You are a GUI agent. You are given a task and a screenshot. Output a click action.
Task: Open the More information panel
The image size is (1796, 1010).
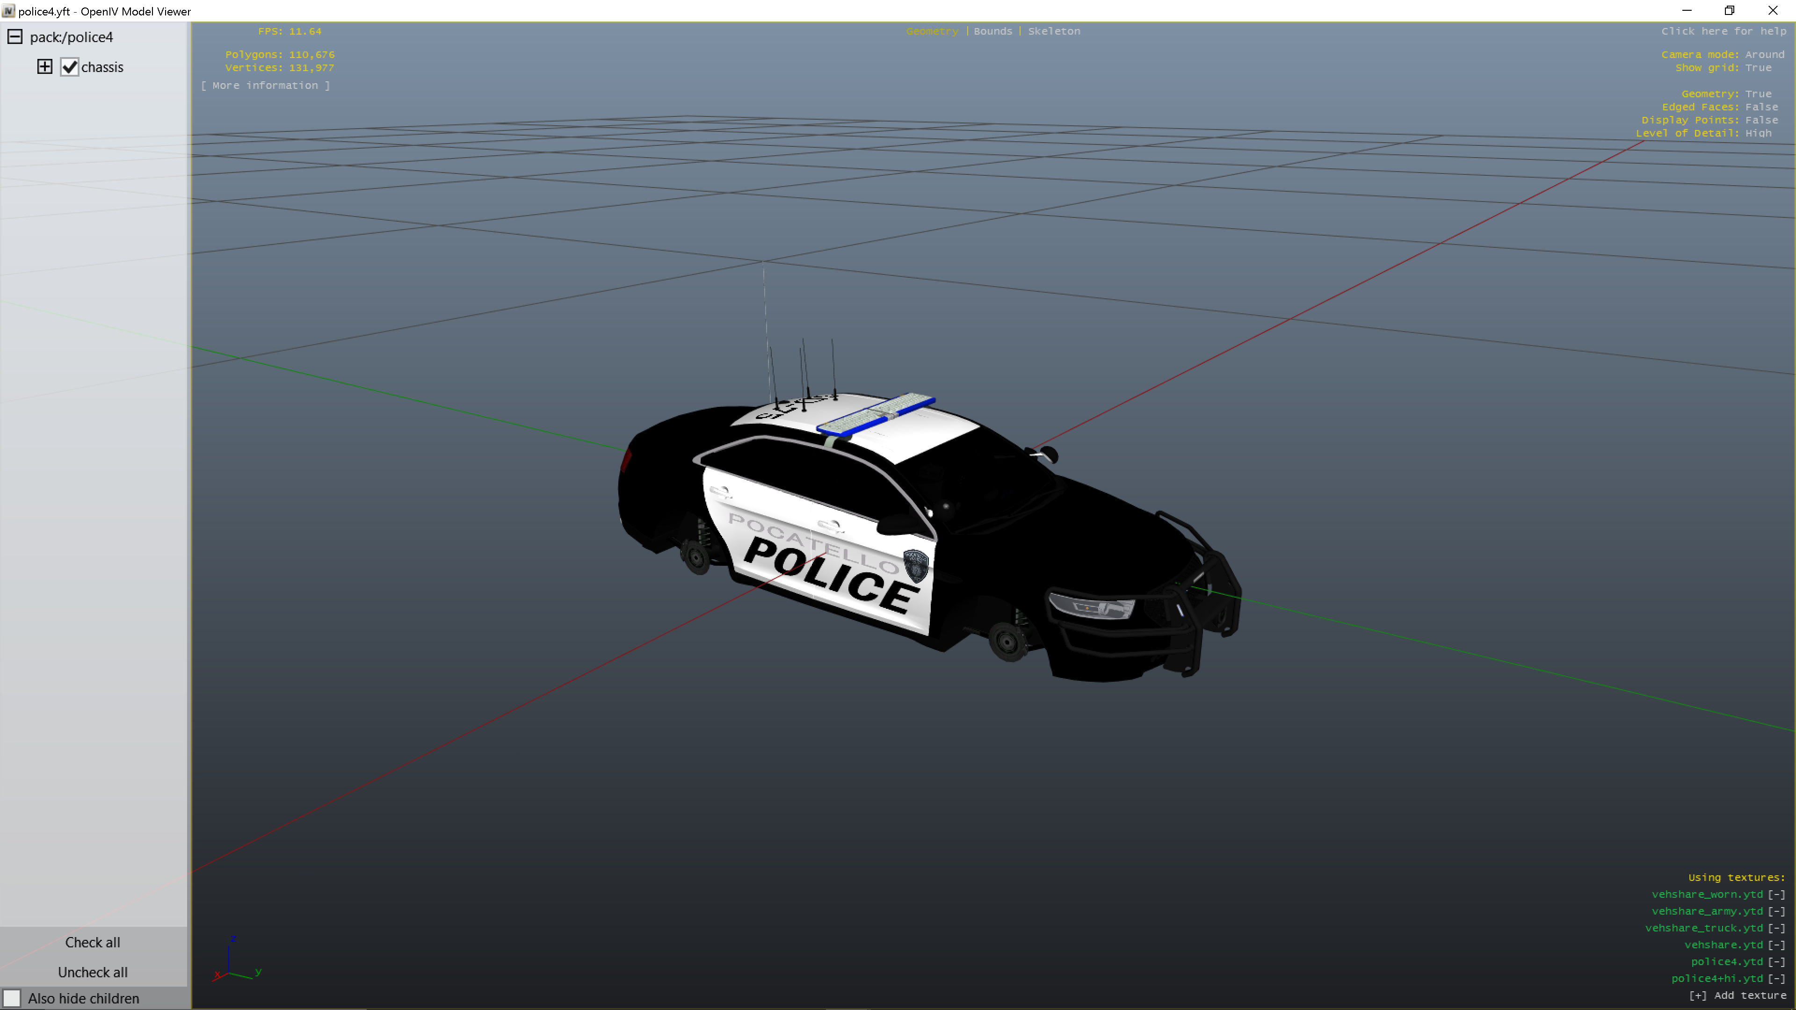pos(265,86)
